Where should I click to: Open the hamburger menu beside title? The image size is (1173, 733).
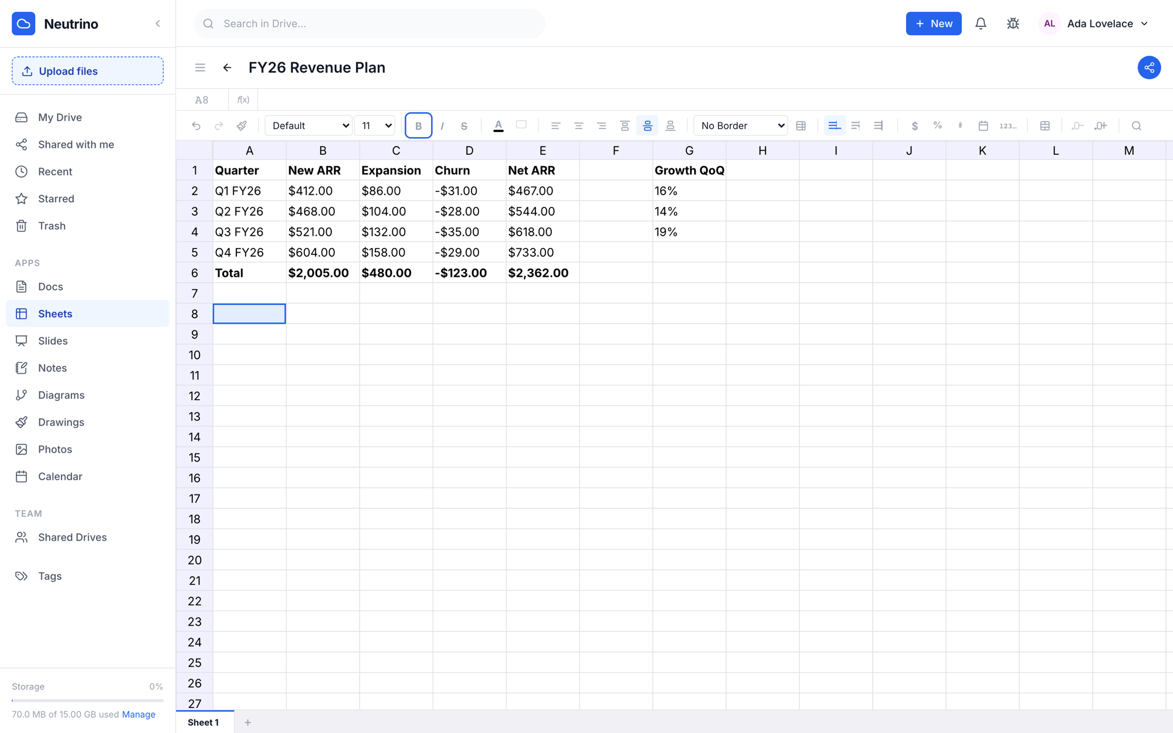[200, 67]
